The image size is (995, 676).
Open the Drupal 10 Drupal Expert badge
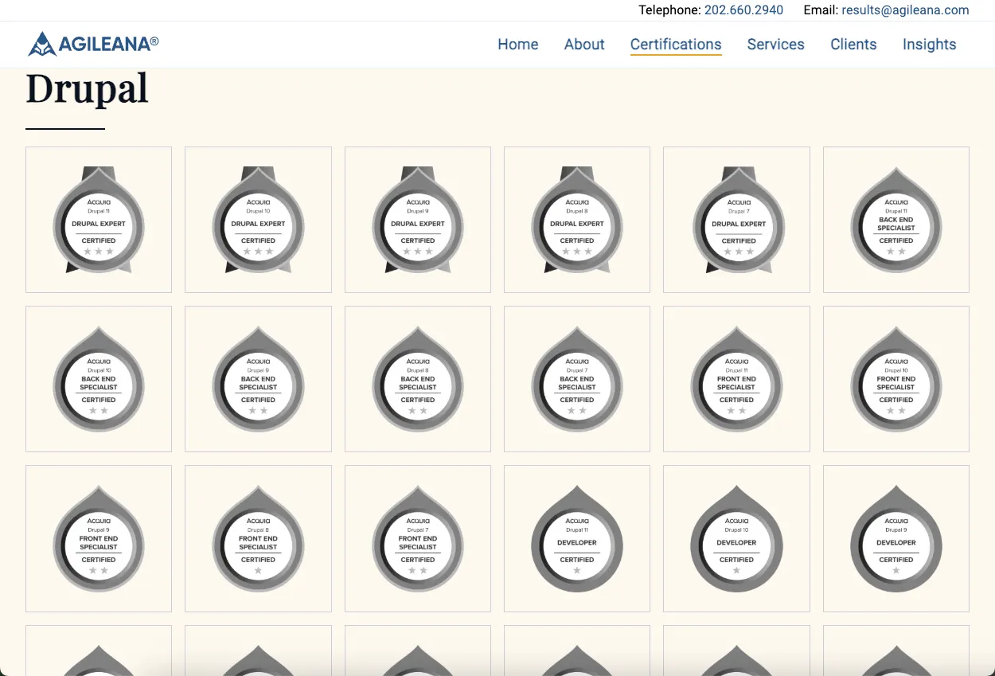pos(258,220)
